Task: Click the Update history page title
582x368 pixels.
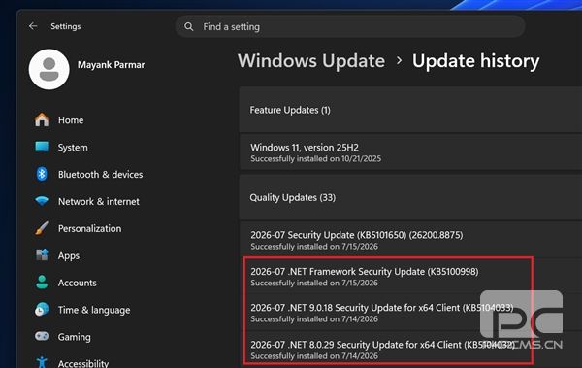Action: (476, 61)
